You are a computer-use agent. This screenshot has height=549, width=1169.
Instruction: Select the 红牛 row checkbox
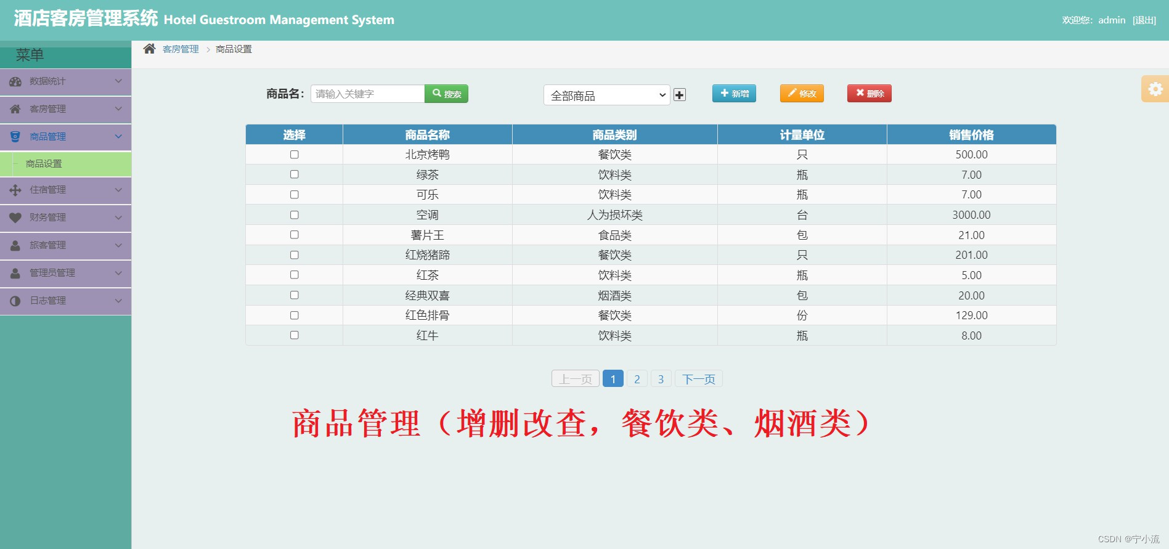pyautogui.click(x=295, y=335)
